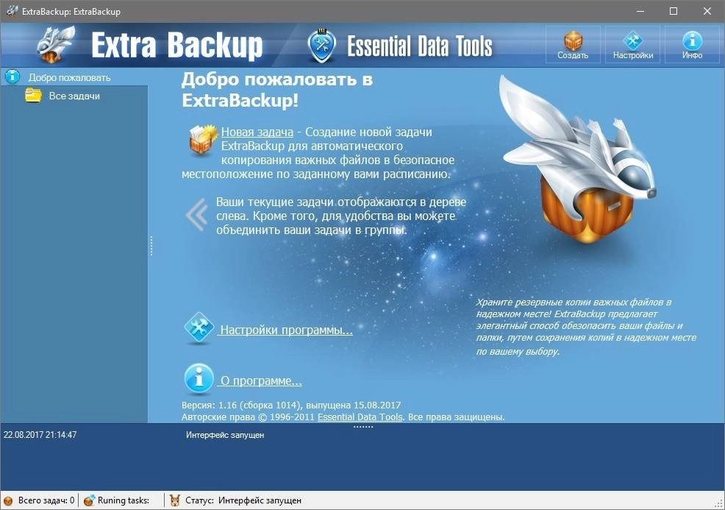
Task: Open the Настройки программы... link
Action: 286,330
